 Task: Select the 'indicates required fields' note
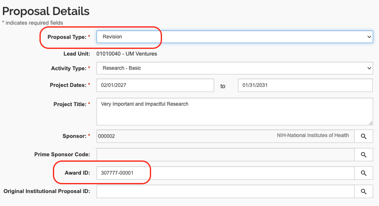pyautogui.click(x=33, y=23)
